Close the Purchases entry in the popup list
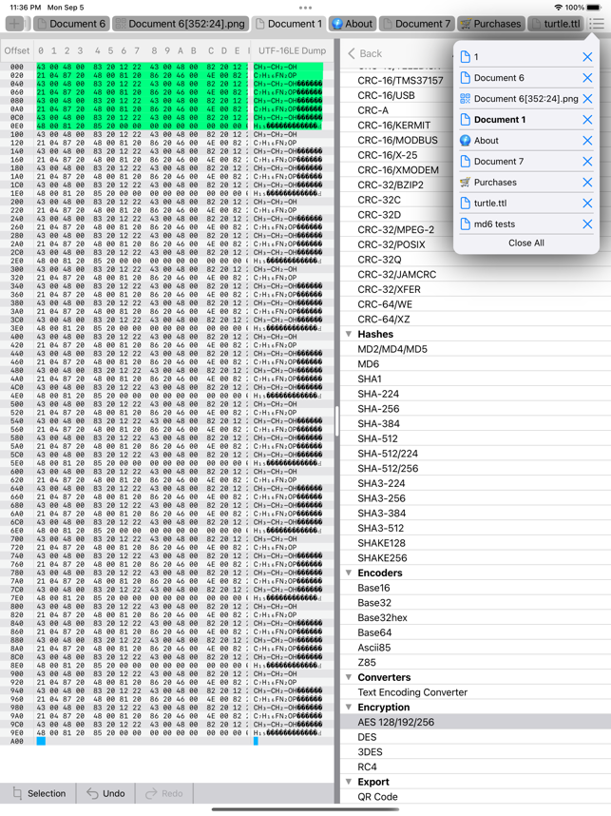 tap(587, 183)
